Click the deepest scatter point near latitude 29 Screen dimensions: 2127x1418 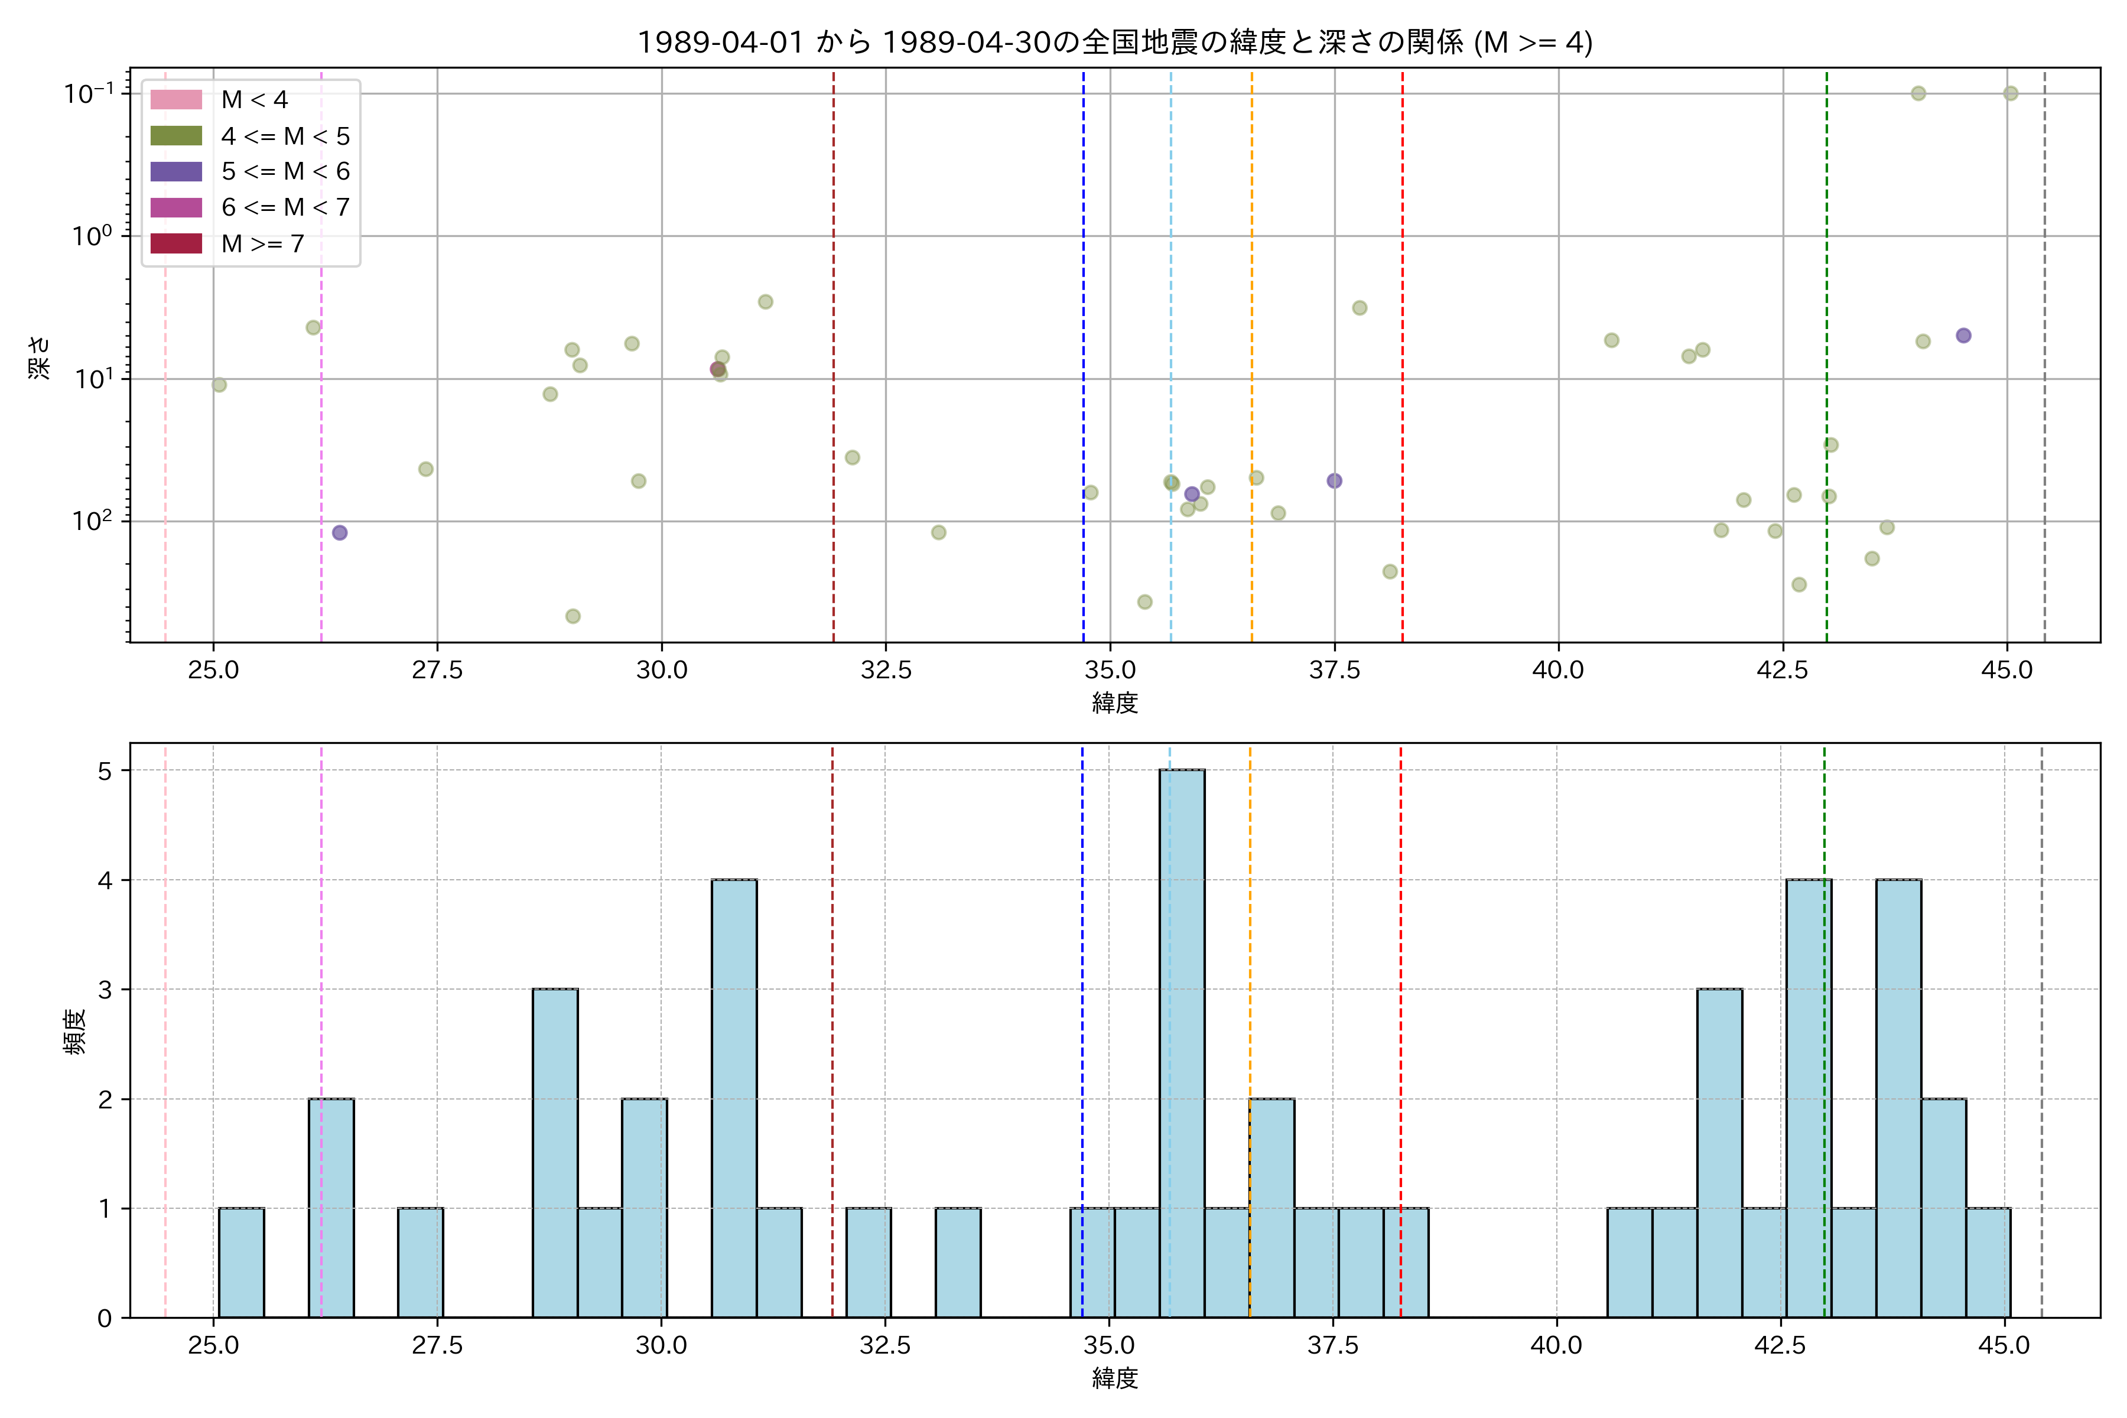[x=573, y=617]
